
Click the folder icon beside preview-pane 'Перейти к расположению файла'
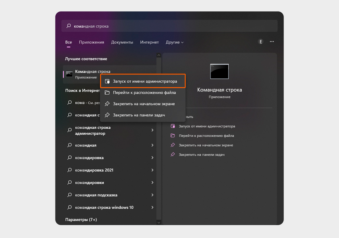[173, 135]
